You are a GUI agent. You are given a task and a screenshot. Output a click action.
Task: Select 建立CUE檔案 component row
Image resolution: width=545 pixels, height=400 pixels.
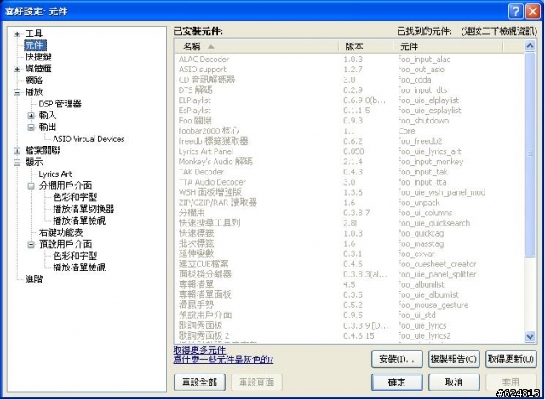click(349, 264)
